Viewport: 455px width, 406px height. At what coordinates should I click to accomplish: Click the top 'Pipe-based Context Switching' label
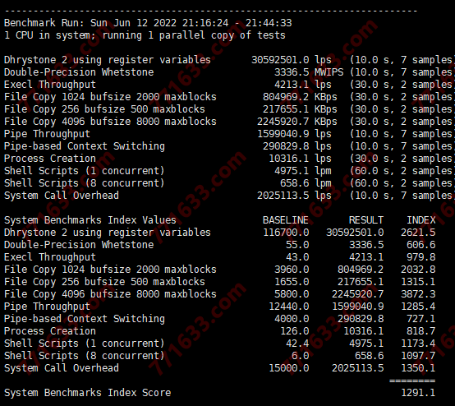coord(85,146)
